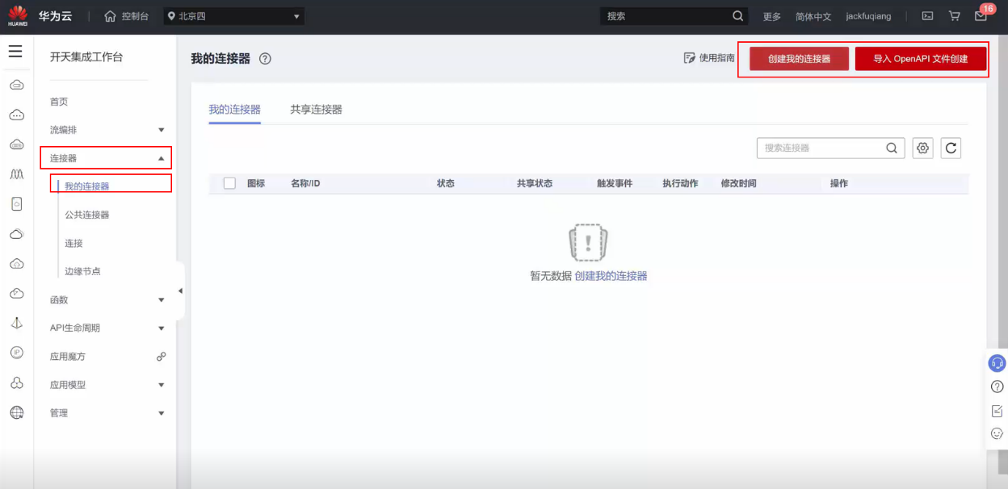Image resolution: width=1008 pixels, height=489 pixels.
Task: Click the 修改时间 column header
Action: 738,183
